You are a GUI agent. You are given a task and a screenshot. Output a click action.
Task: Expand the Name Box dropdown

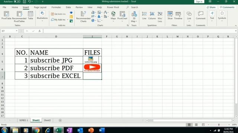(x=16, y=31)
